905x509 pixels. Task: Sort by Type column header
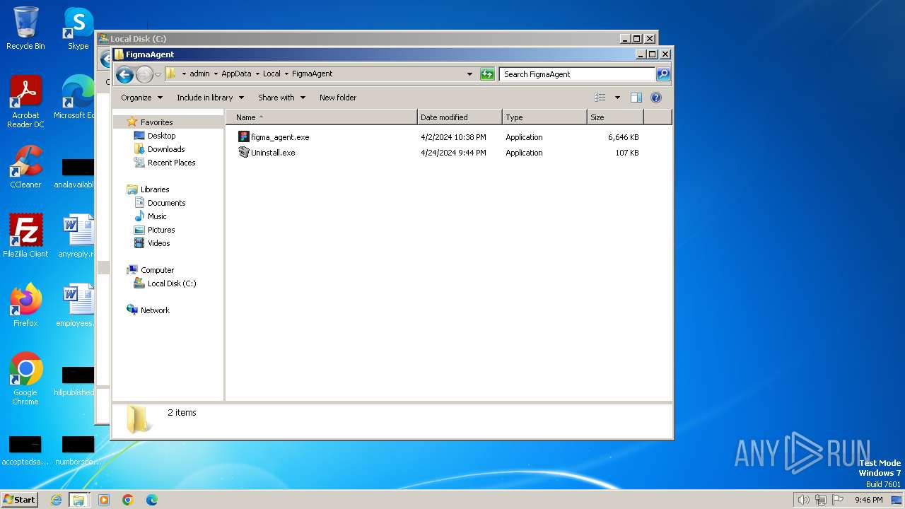click(x=544, y=117)
